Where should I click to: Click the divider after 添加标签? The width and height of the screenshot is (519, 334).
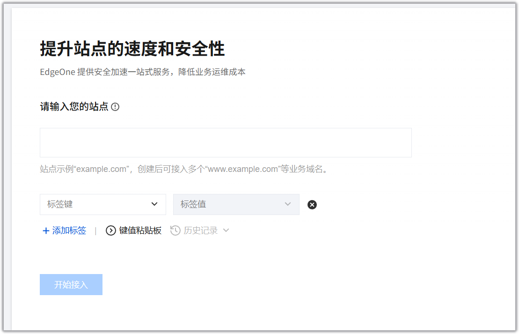(x=95, y=231)
